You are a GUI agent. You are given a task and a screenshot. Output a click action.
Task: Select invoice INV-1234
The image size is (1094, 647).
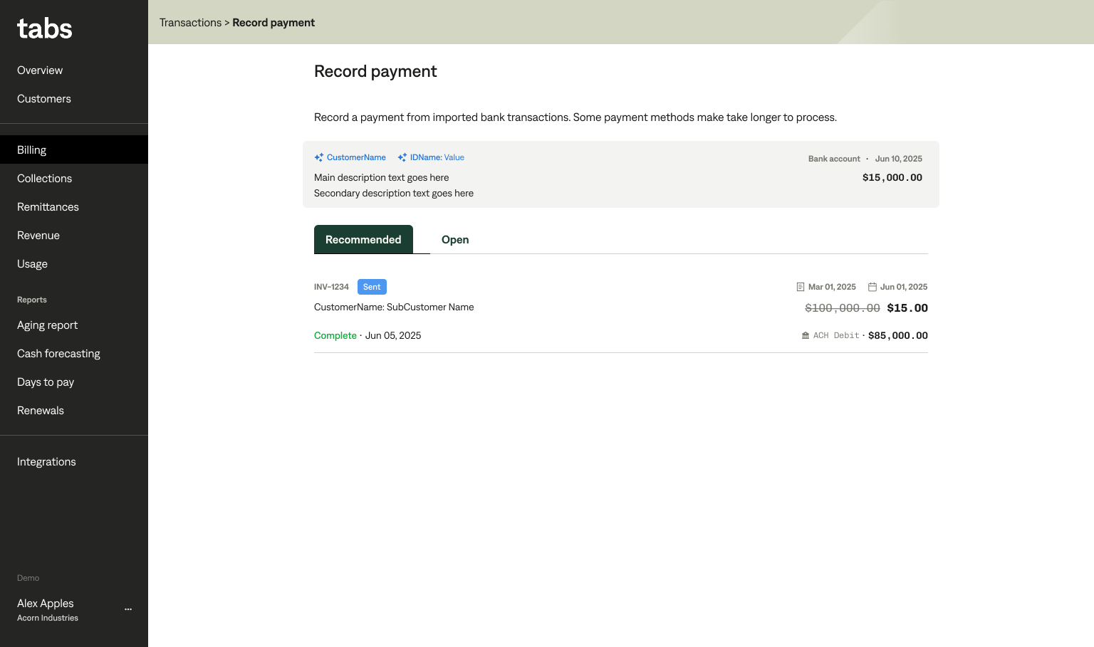tap(331, 287)
